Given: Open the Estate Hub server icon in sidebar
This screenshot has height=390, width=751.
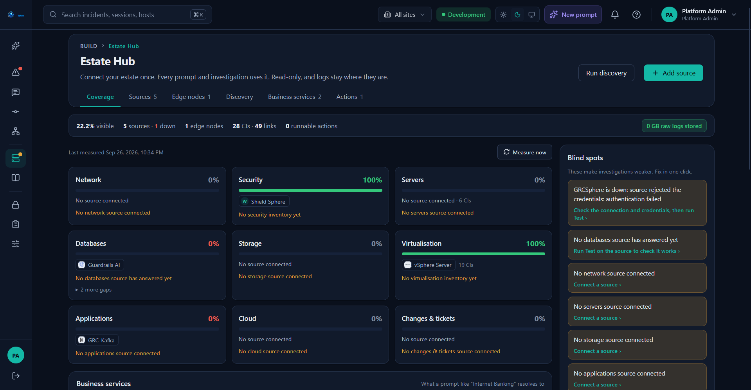Looking at the screenshot, I should click(16, 158).
